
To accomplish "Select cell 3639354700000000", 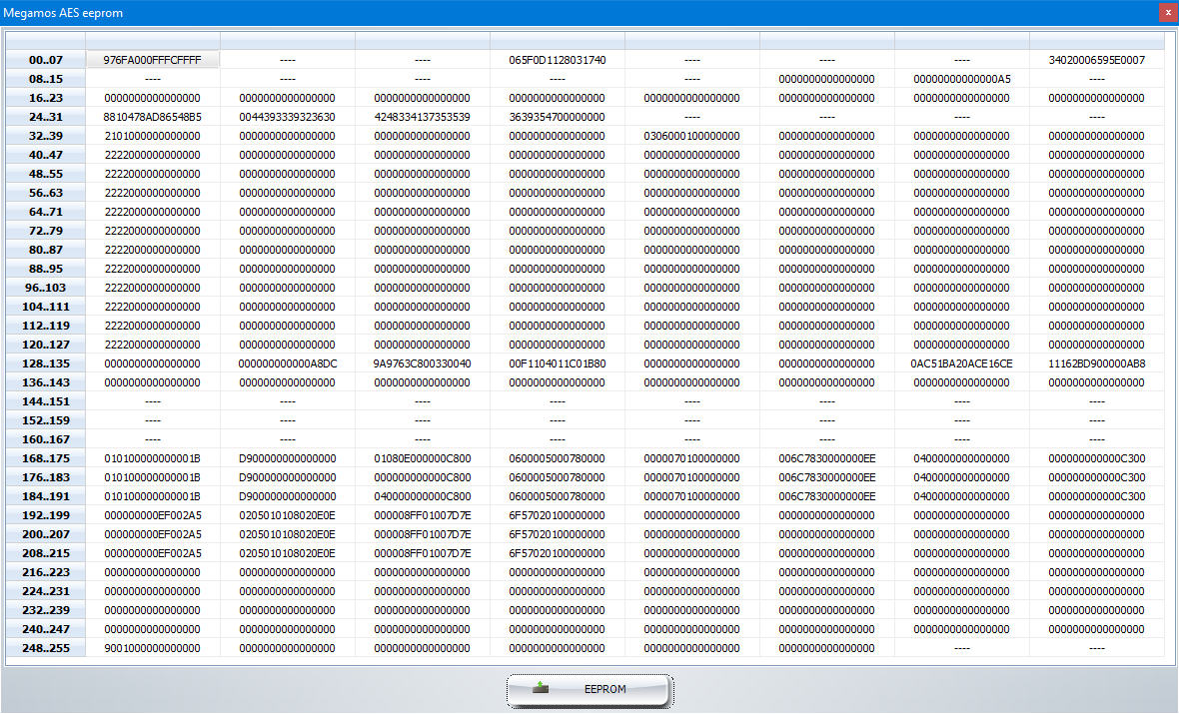I will tap(558, 117).
